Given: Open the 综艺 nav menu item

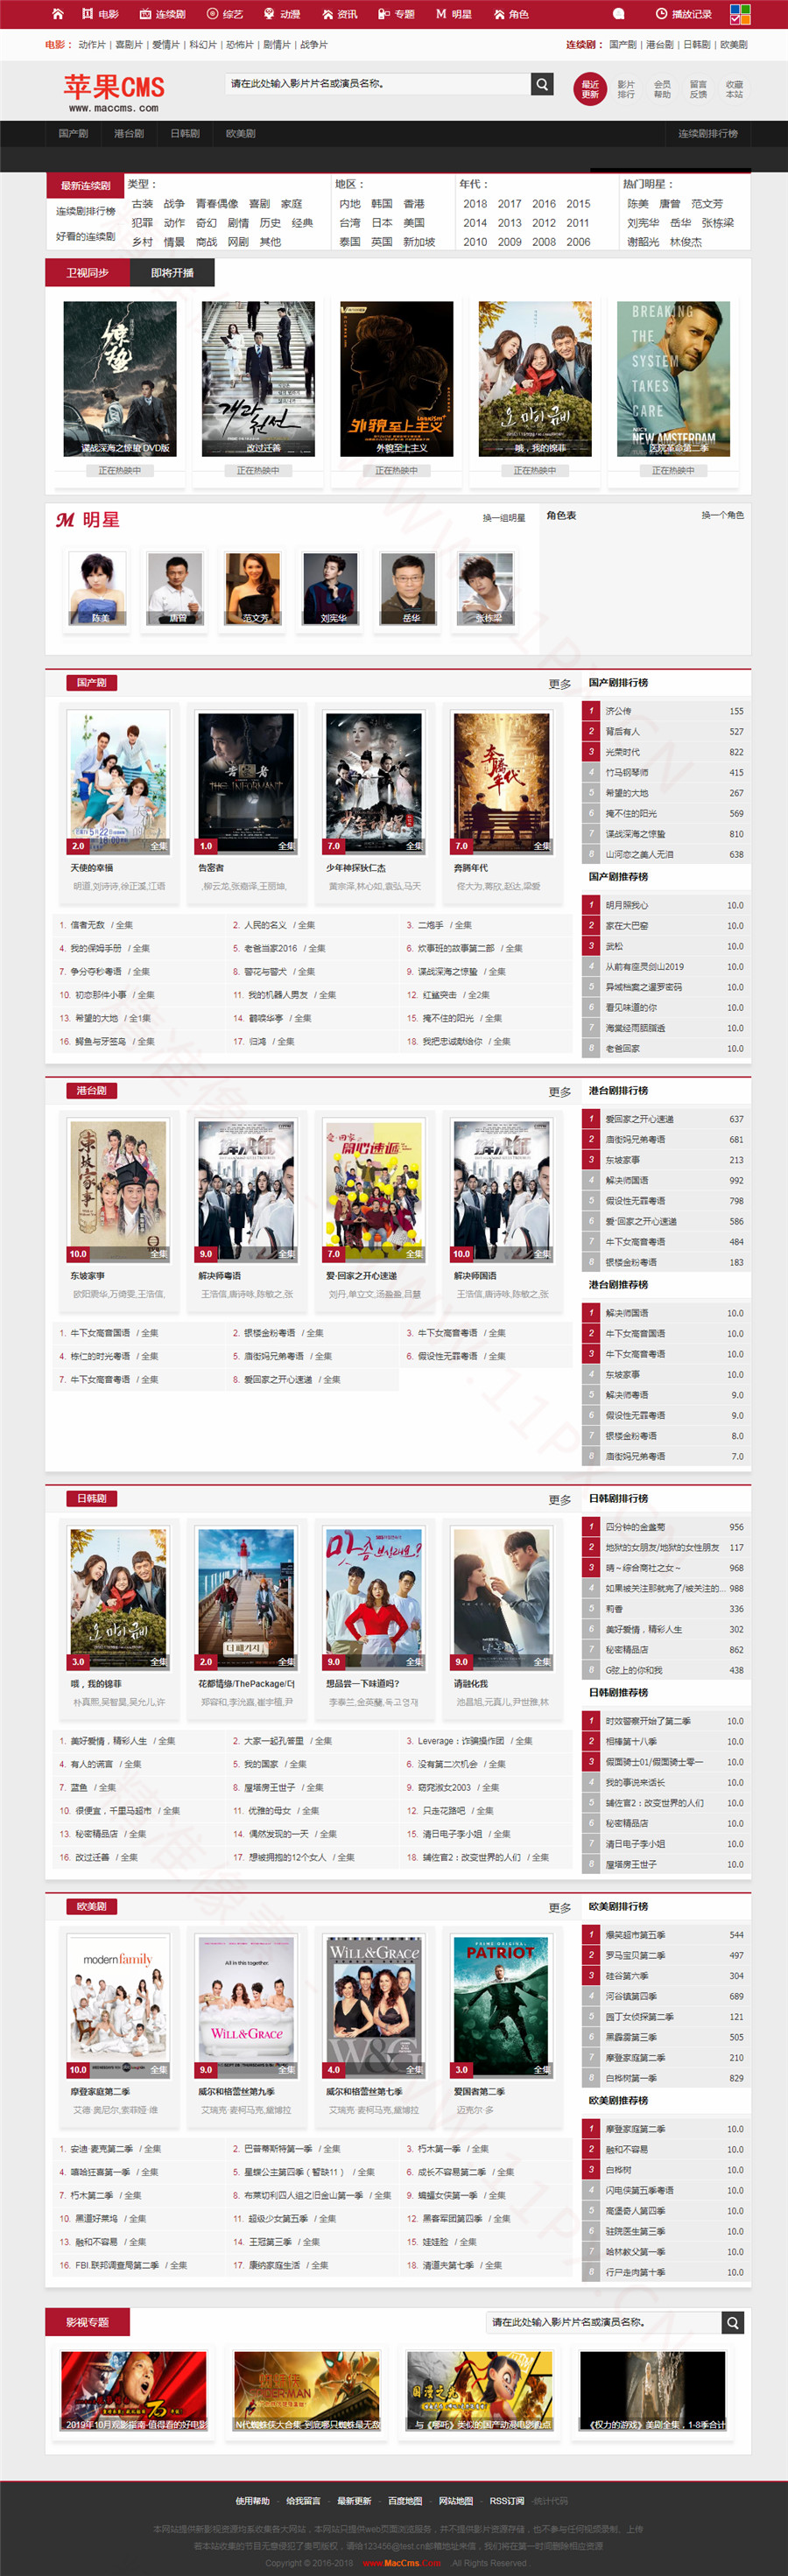Looking at the screenshot, I should tap(224, 14).
